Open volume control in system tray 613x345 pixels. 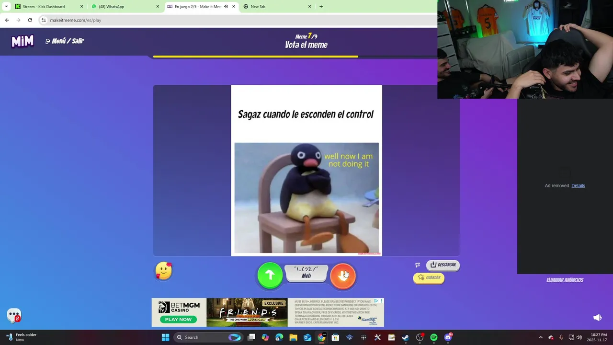(579, 337)
